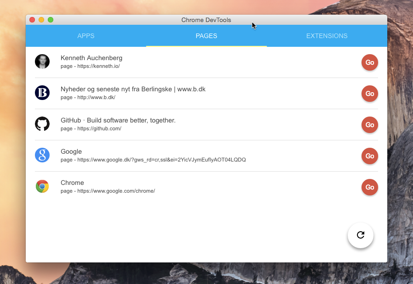Viewport: 413px width, 284px height.
Task: Click Kenneth Auchenberg's profile photo icon
Action: click(x=42, y=61)
